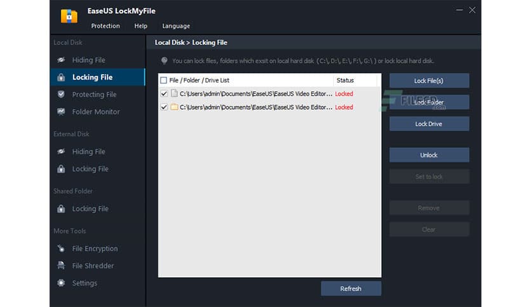Open the Help menu

[x=140, y=26]
